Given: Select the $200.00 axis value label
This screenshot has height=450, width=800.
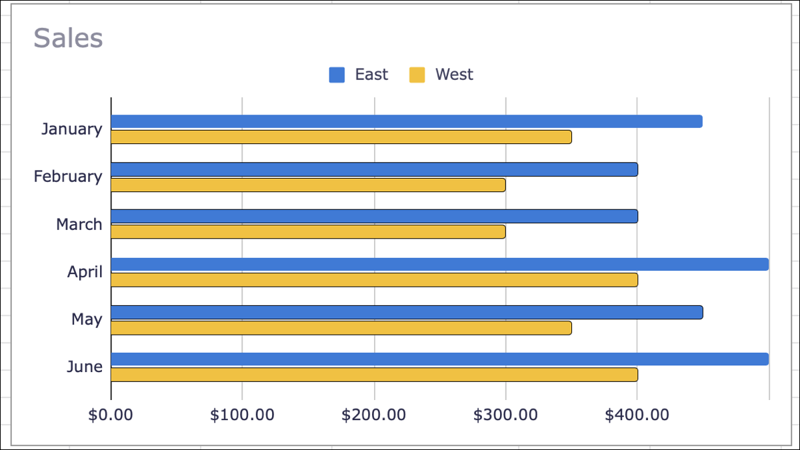Looking at the screenshot, I should (x=374, y=415).
